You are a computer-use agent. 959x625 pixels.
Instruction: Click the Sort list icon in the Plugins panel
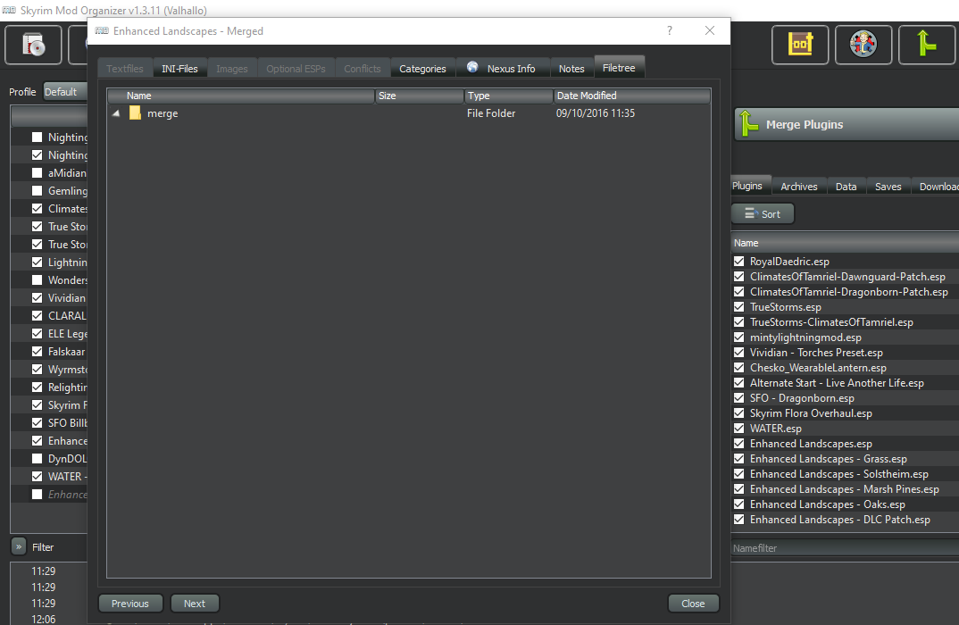(x=750, y=213)
